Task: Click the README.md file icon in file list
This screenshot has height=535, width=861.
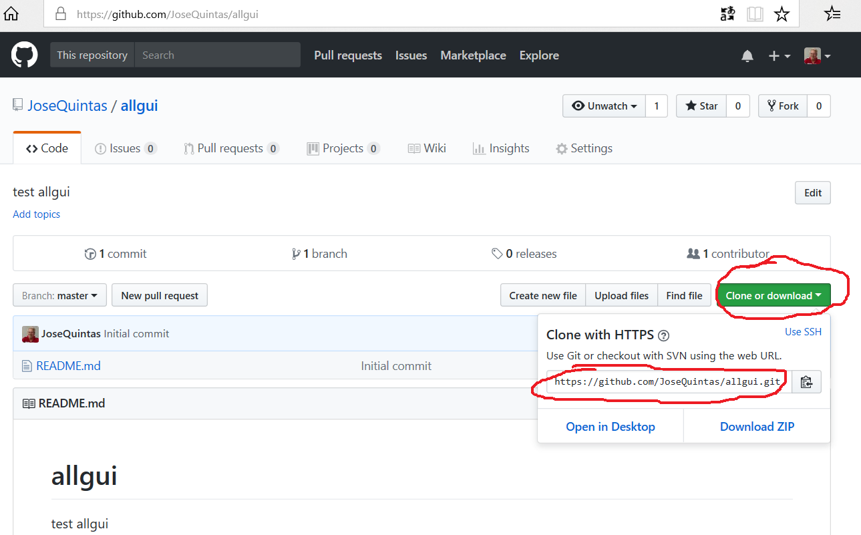Action: 27,366
